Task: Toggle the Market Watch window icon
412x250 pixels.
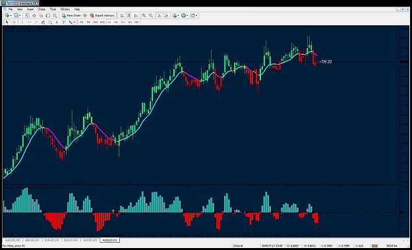Action: [x=27, y=16]
